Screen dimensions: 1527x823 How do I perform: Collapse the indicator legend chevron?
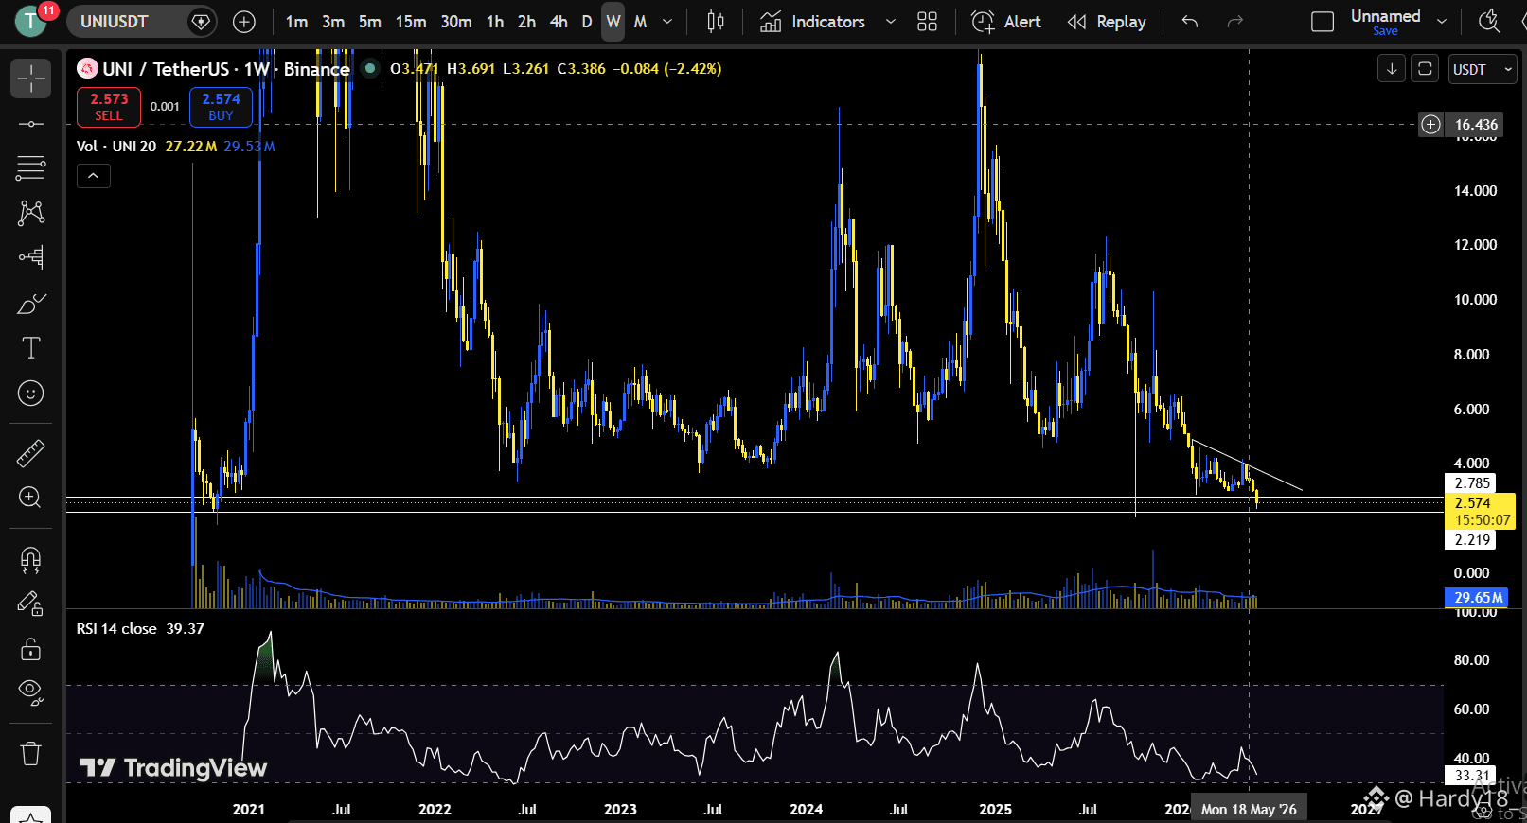94,176
